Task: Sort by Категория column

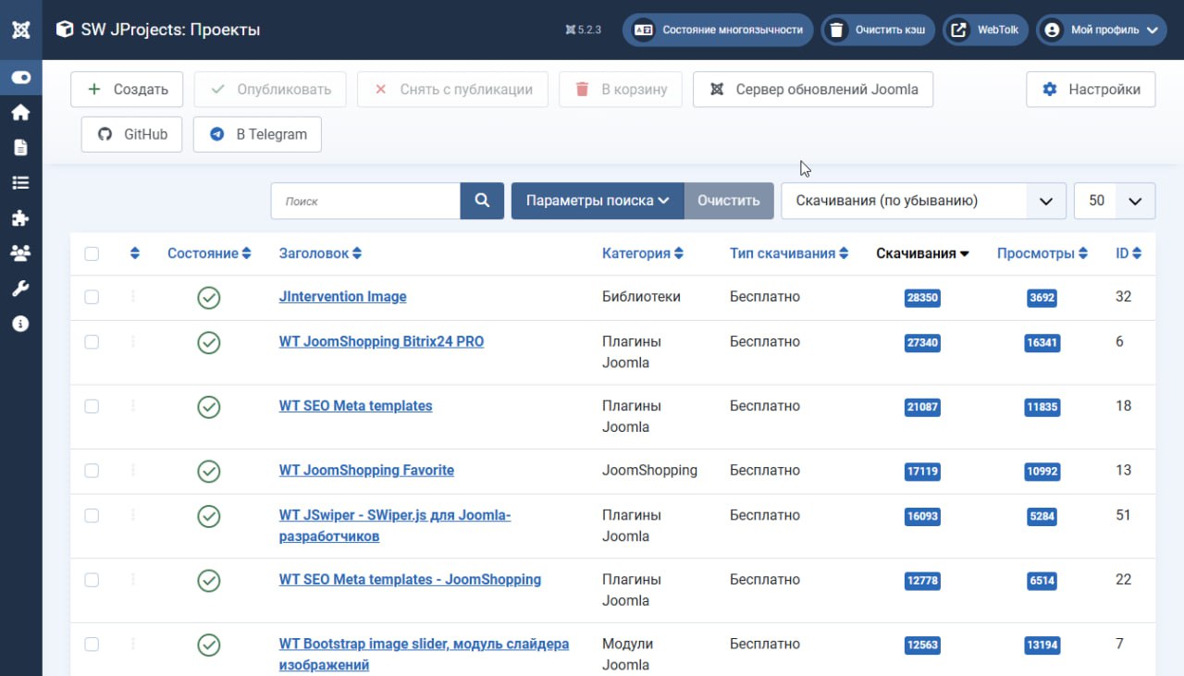Action: click(643, 253)
